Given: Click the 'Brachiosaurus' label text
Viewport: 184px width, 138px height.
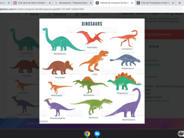Looking at the screenshot, I should coord(129,120).
